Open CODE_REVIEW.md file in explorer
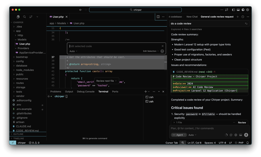This screenshot has width=261, height=157. 27,131
